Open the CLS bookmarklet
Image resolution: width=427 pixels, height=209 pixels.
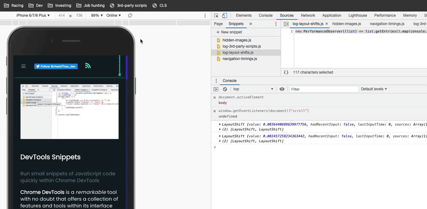159,5
